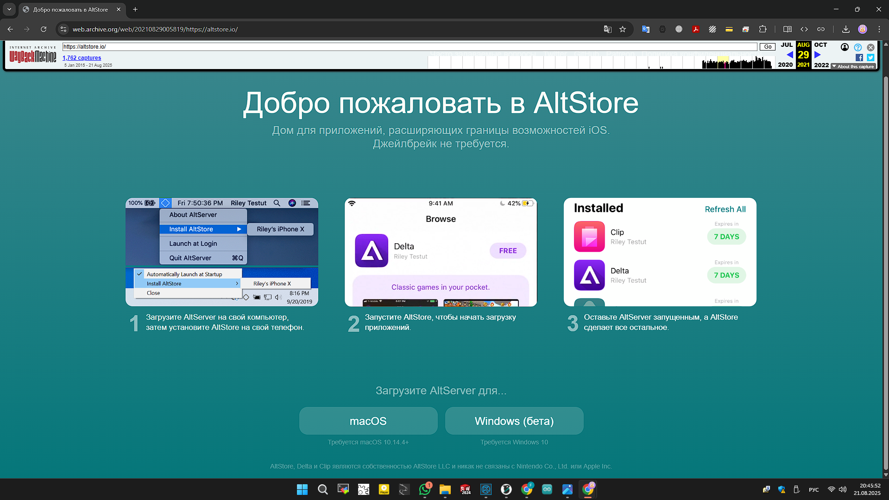Screen dimensions: 889x500
Task: Click the Installed apps screenshot thumbnail
Action: [660, 252]
